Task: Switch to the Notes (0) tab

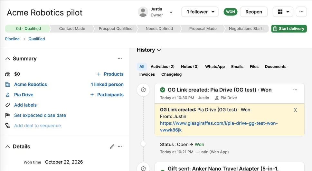Action: pos(190,67)
